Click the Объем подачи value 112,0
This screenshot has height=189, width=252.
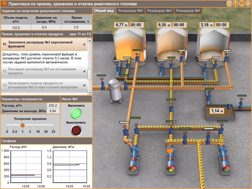pos(16,27)
